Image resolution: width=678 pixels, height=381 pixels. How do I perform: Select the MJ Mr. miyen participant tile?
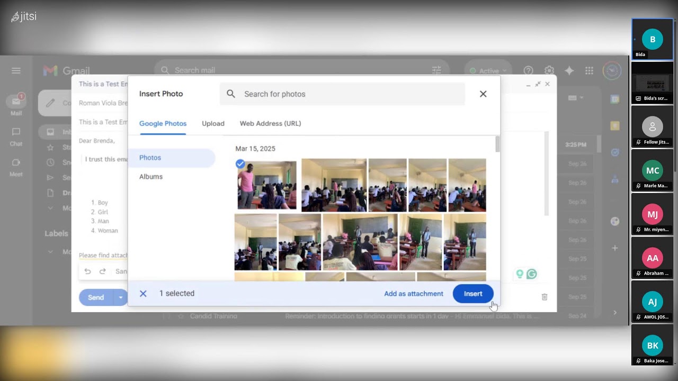coord(652,214)
